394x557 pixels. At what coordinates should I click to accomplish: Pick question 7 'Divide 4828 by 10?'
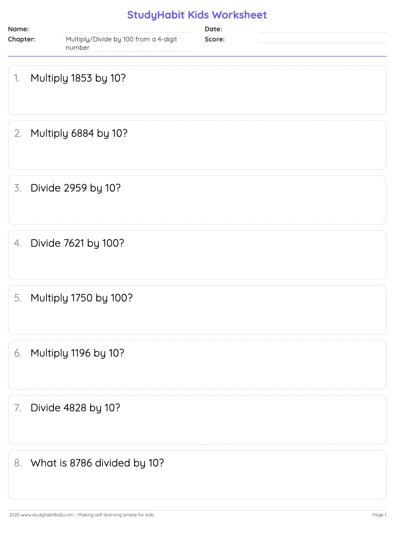click(x=75, y=408)
